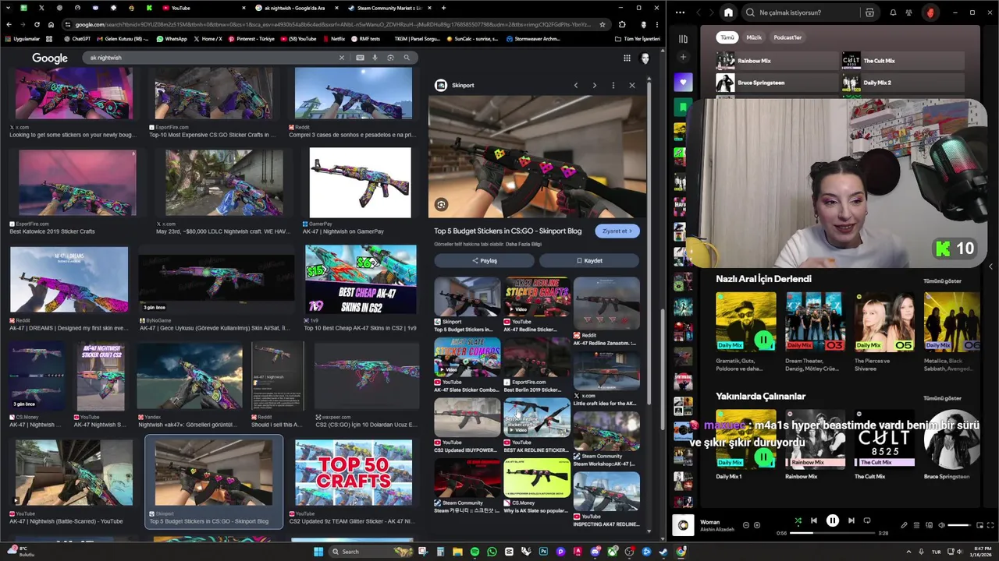
Task: Open new Chrome tab plus button
Action: coord(443,8)
